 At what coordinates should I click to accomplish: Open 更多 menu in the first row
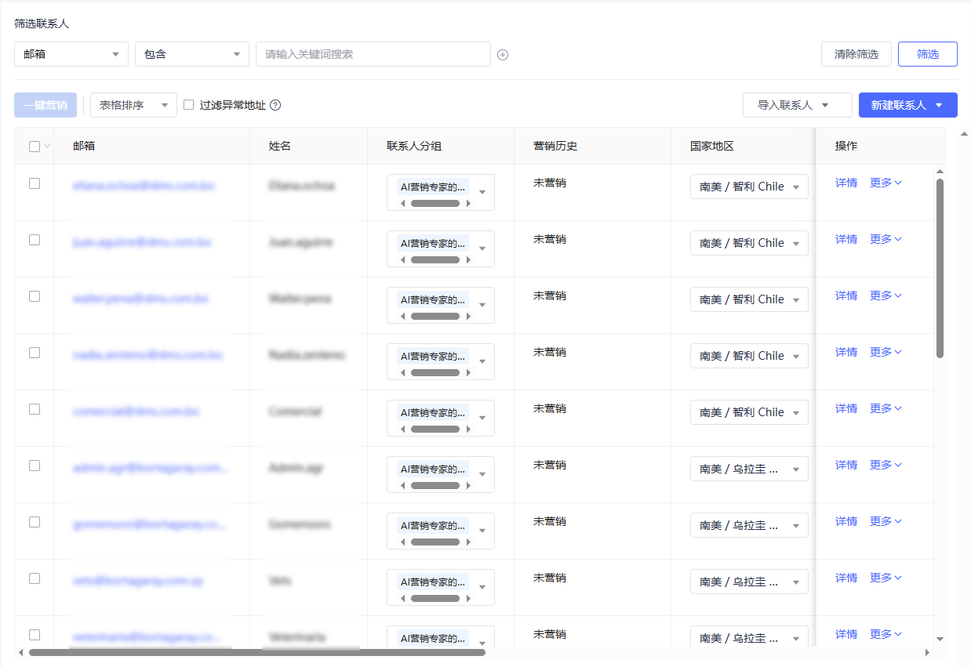(886, 183)
